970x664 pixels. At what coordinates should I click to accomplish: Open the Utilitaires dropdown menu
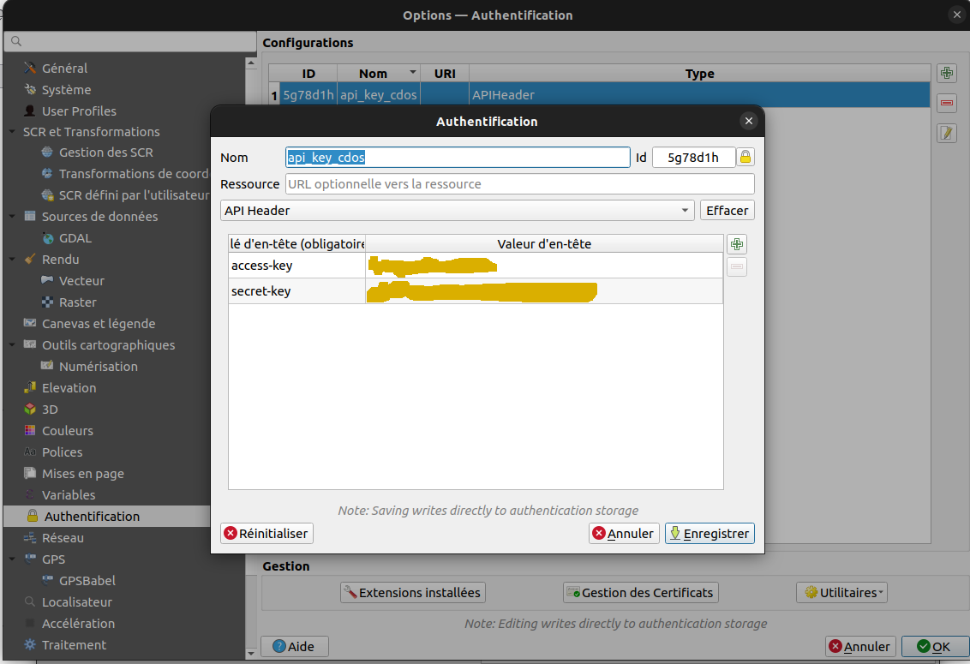point(841,592)
